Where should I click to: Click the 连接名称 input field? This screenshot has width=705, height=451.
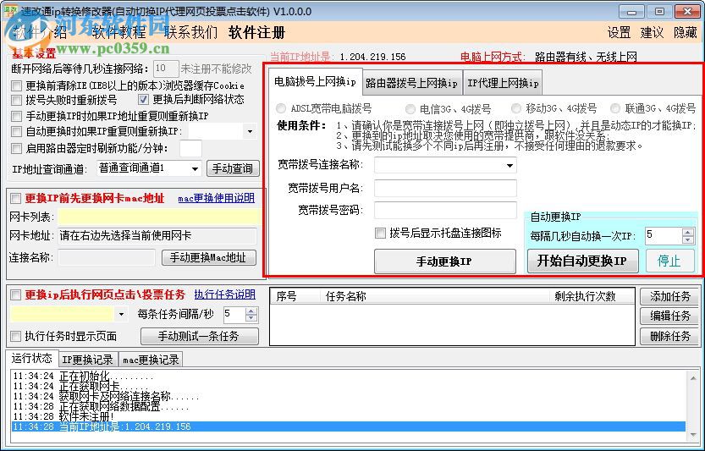tap(107, 257)
